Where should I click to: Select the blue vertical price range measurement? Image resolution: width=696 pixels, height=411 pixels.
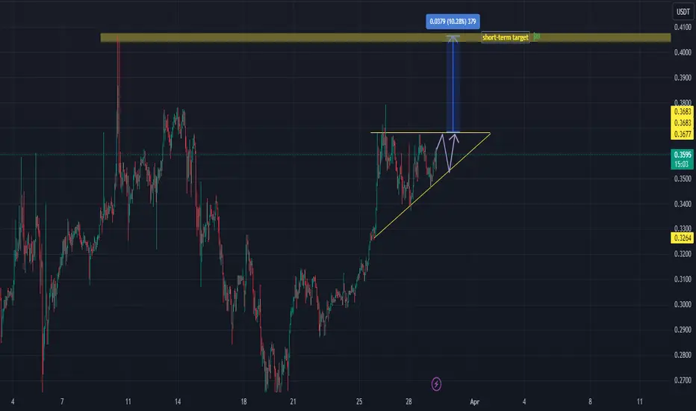pyautogui.click(x=453, y=84)
